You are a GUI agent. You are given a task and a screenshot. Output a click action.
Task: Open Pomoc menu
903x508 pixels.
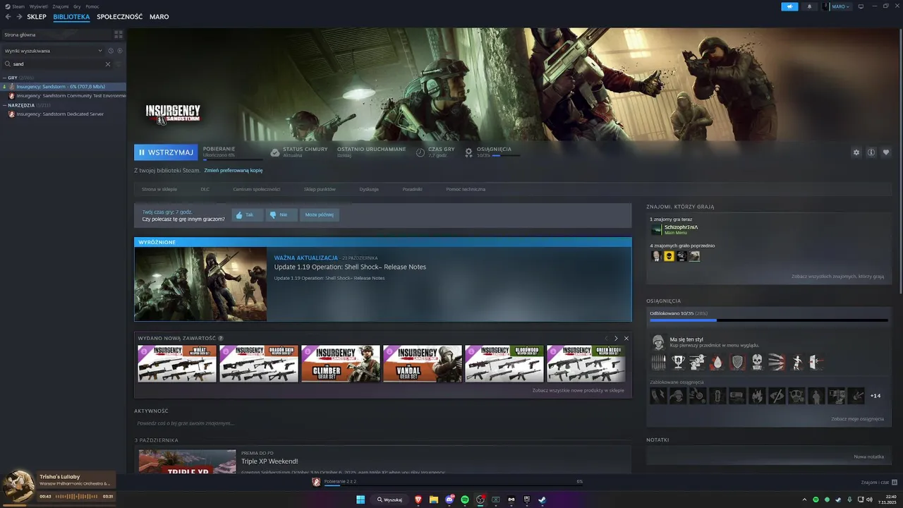click(92, 6)
